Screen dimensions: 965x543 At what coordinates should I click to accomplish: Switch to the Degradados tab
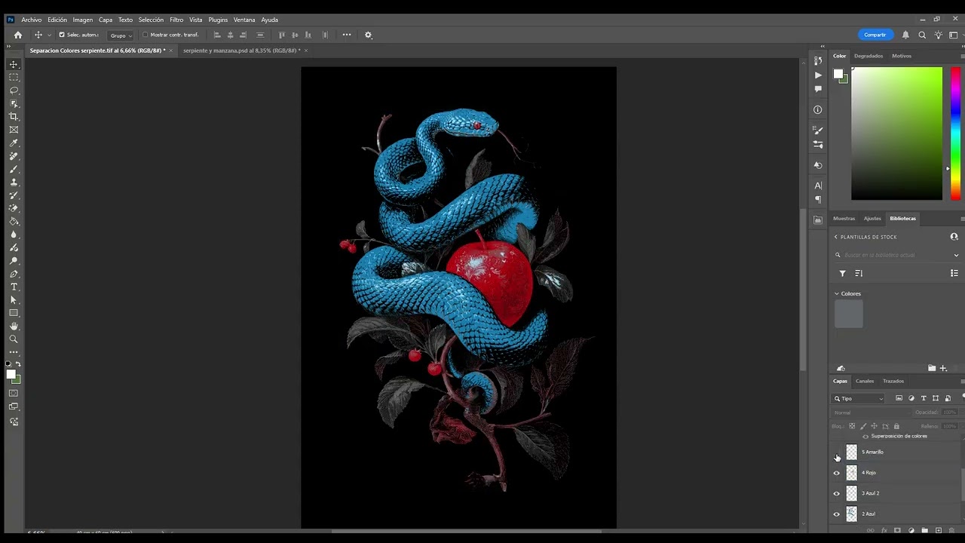point(868,56)
